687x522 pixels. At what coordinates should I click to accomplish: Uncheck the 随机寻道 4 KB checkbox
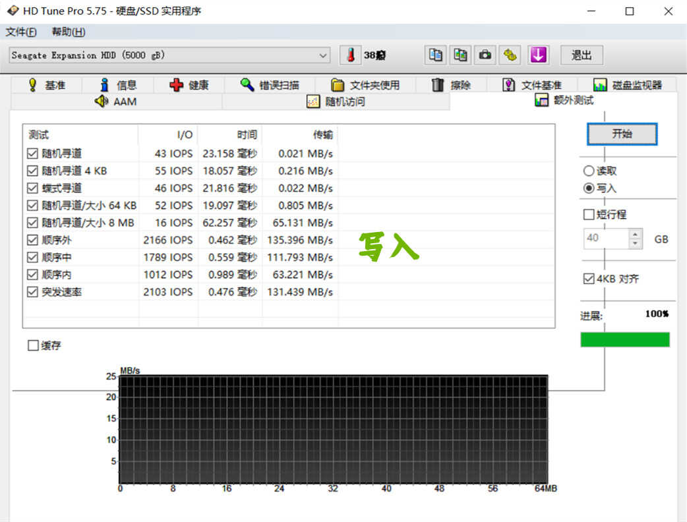(x=32, y=171)
